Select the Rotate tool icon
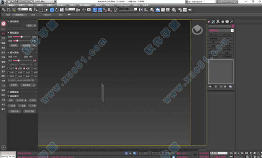Screen dimensions: 262x158 tap(57, 10)
